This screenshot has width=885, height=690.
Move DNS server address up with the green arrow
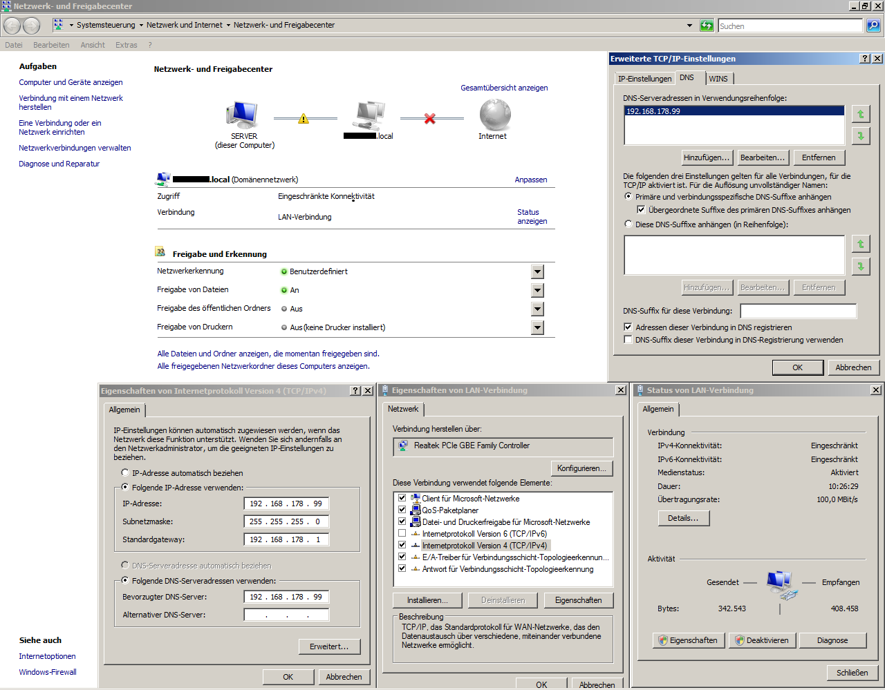pos(861,115)
